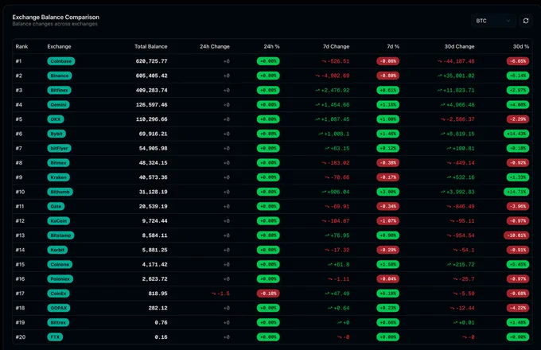Sort by 30d % column header
Viewport: 541px width, 350px height.
521,47
